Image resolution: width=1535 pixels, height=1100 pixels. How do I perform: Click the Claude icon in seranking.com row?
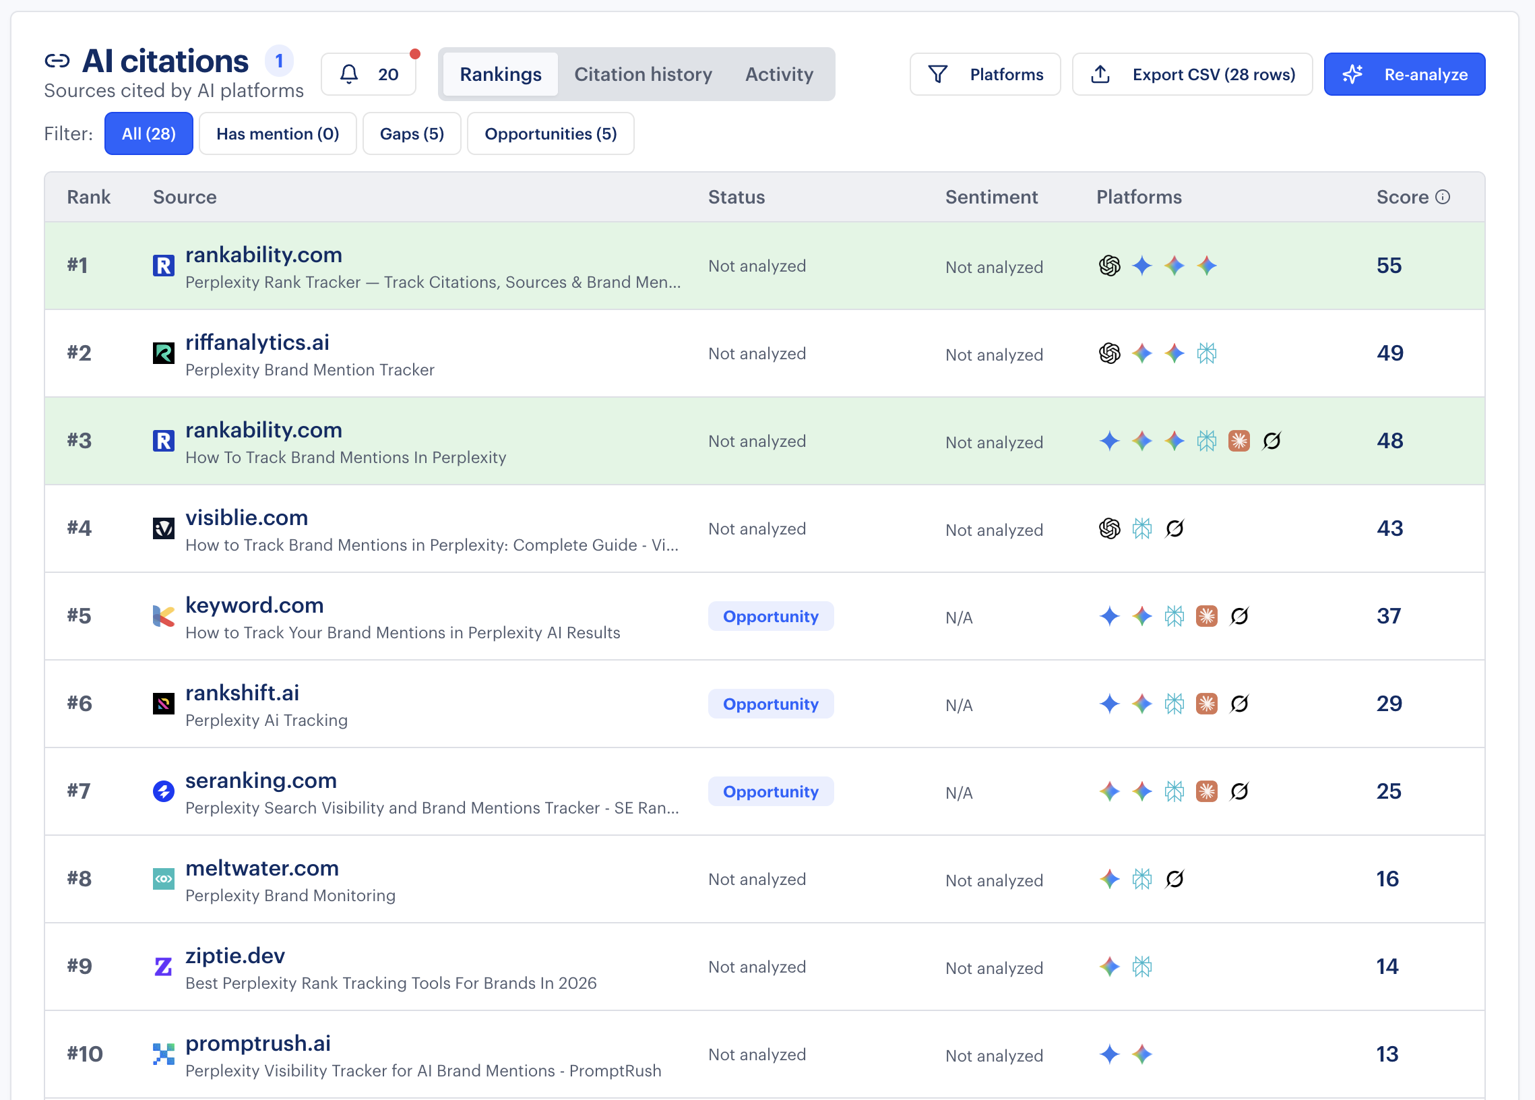[1207, 791]
